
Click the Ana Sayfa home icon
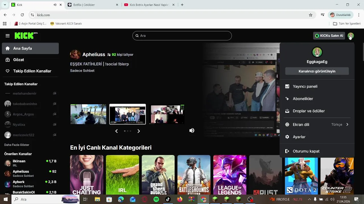tap(8, 48)
